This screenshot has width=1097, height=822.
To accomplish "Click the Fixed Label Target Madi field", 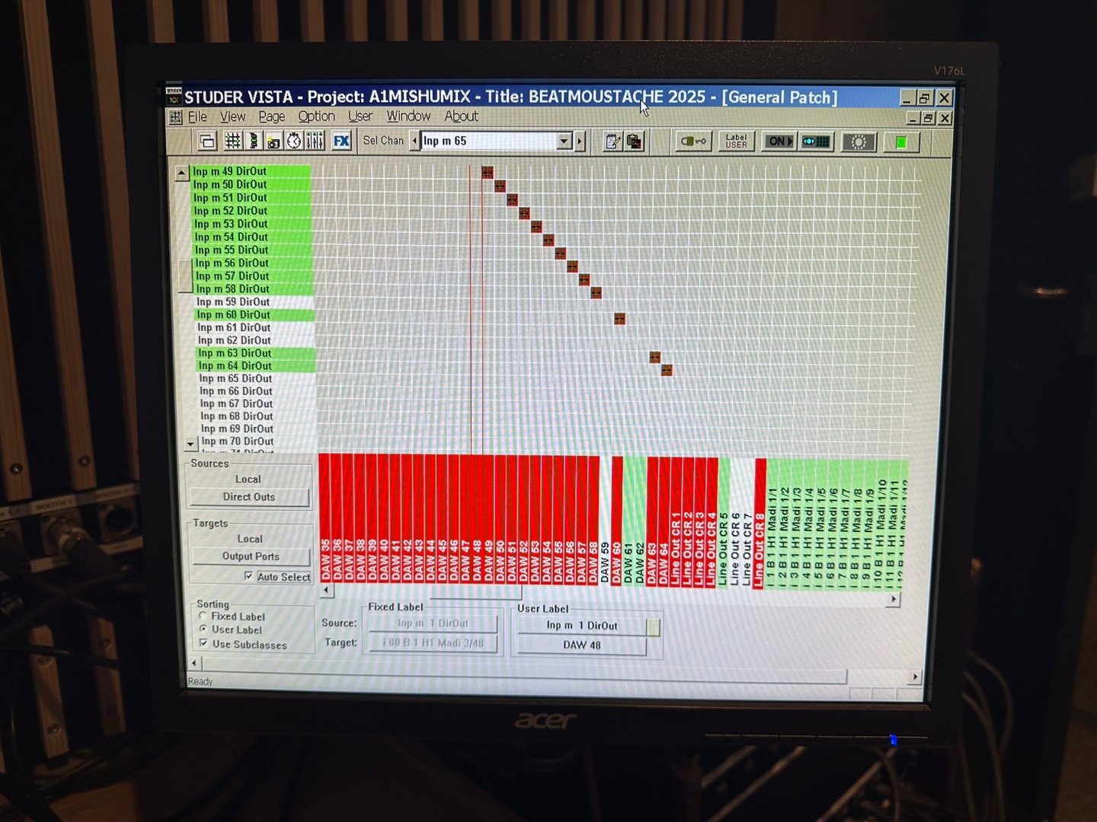I will click(x=433, y=643).
